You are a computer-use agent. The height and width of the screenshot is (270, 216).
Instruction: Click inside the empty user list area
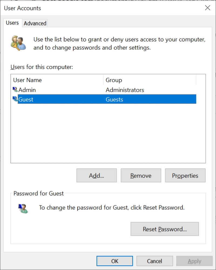coord(108,132)
